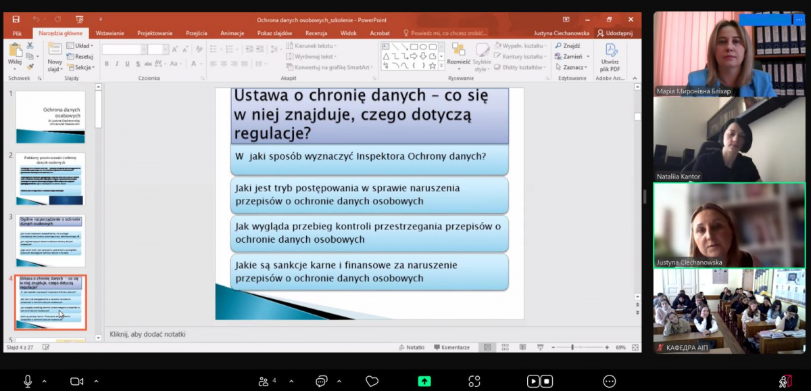
Task: Open the Wstawianie ribbon tab
Action: click(x=109, y=32)
